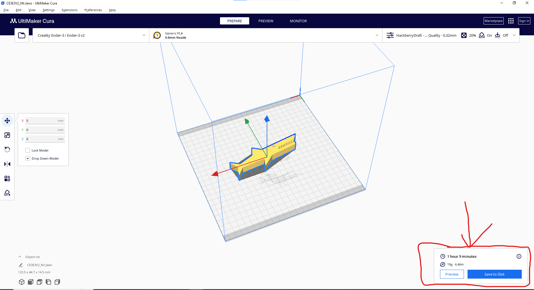Select the Mirror tool
The image size is (534, 290).
coord(7,164)
